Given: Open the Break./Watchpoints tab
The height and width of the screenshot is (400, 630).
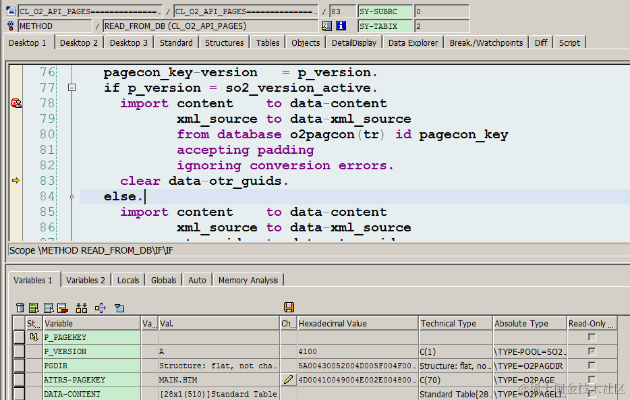Looking at the screenshot, I should 486,43.
